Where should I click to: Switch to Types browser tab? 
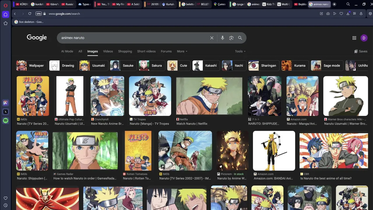pos(85,4)
